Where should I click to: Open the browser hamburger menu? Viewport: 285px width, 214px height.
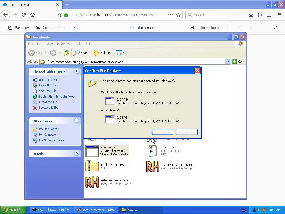279,15
